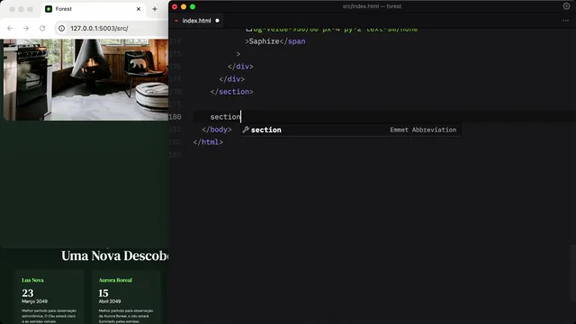Open the editor settings gear icon
The width and height of the screenshot is (576, 324).
566,6
